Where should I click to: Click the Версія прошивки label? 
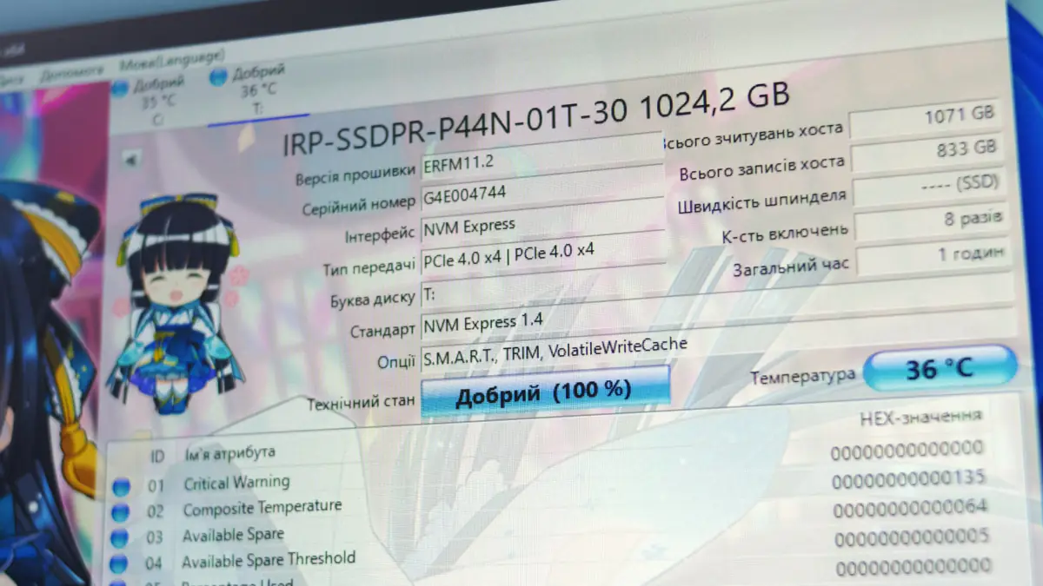pyautogui.click(x=355, y=172)
